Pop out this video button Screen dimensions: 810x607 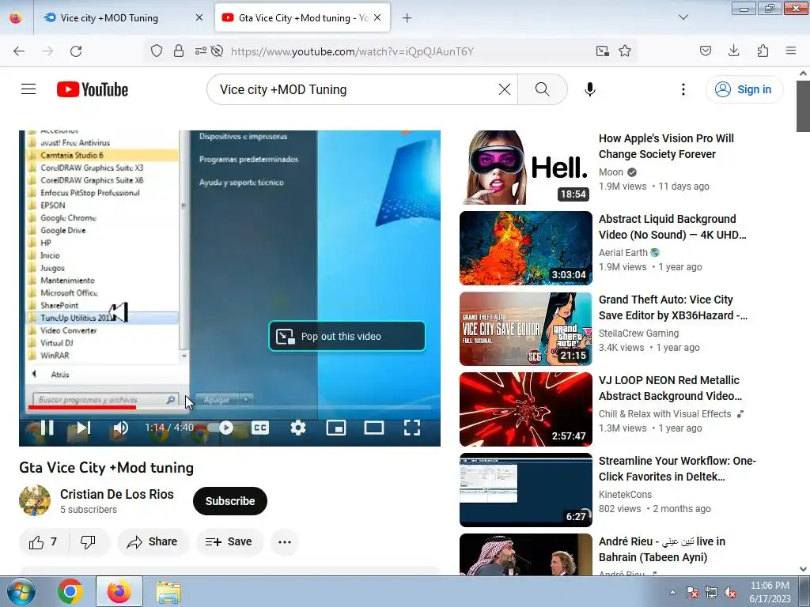(x=346, y=337)
